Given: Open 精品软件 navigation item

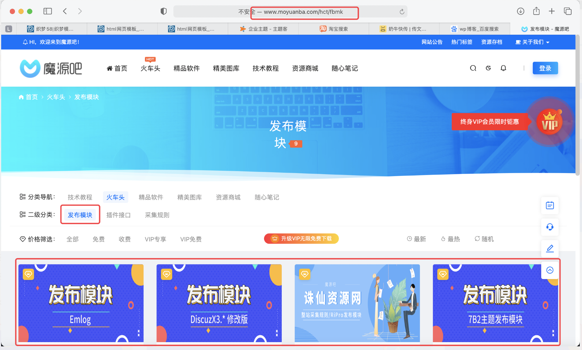Looking at the screenshot, I should (187, 68).
